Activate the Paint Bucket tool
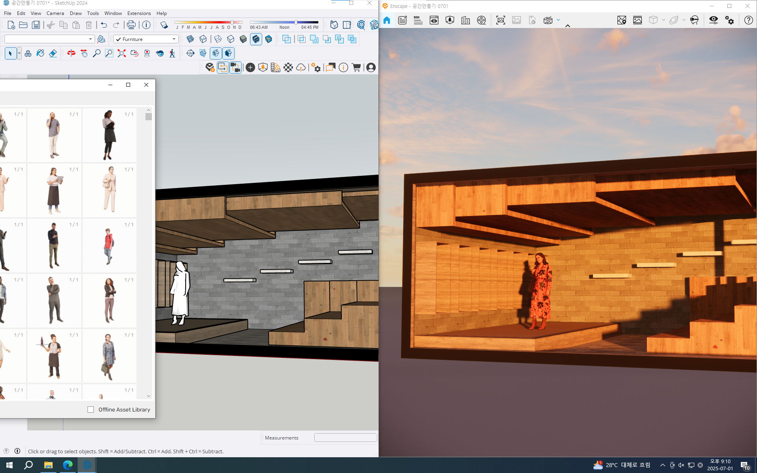The image size is (757, 473). 40,53
